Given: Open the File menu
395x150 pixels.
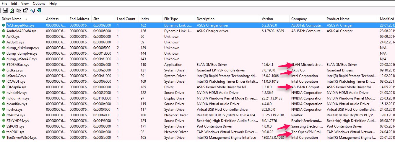Looking at the screenshot, I should click(x=4, y=4).
